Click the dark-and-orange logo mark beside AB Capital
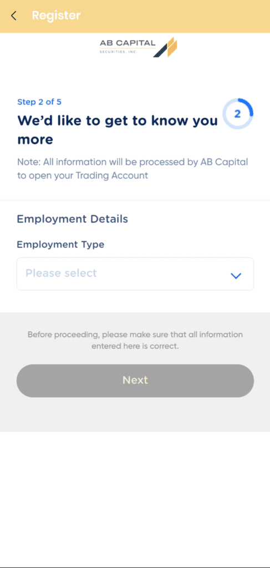The image size is (270, 568). point(165,47)
